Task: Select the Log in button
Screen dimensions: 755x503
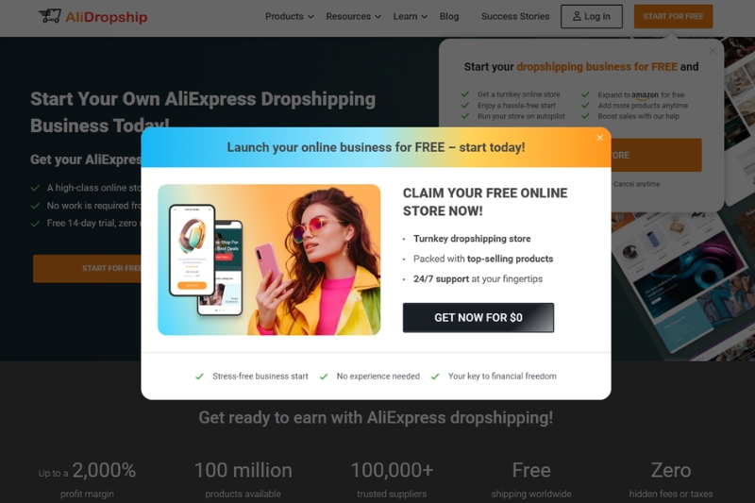Action: pyautogui.click(x=592, y=16)
